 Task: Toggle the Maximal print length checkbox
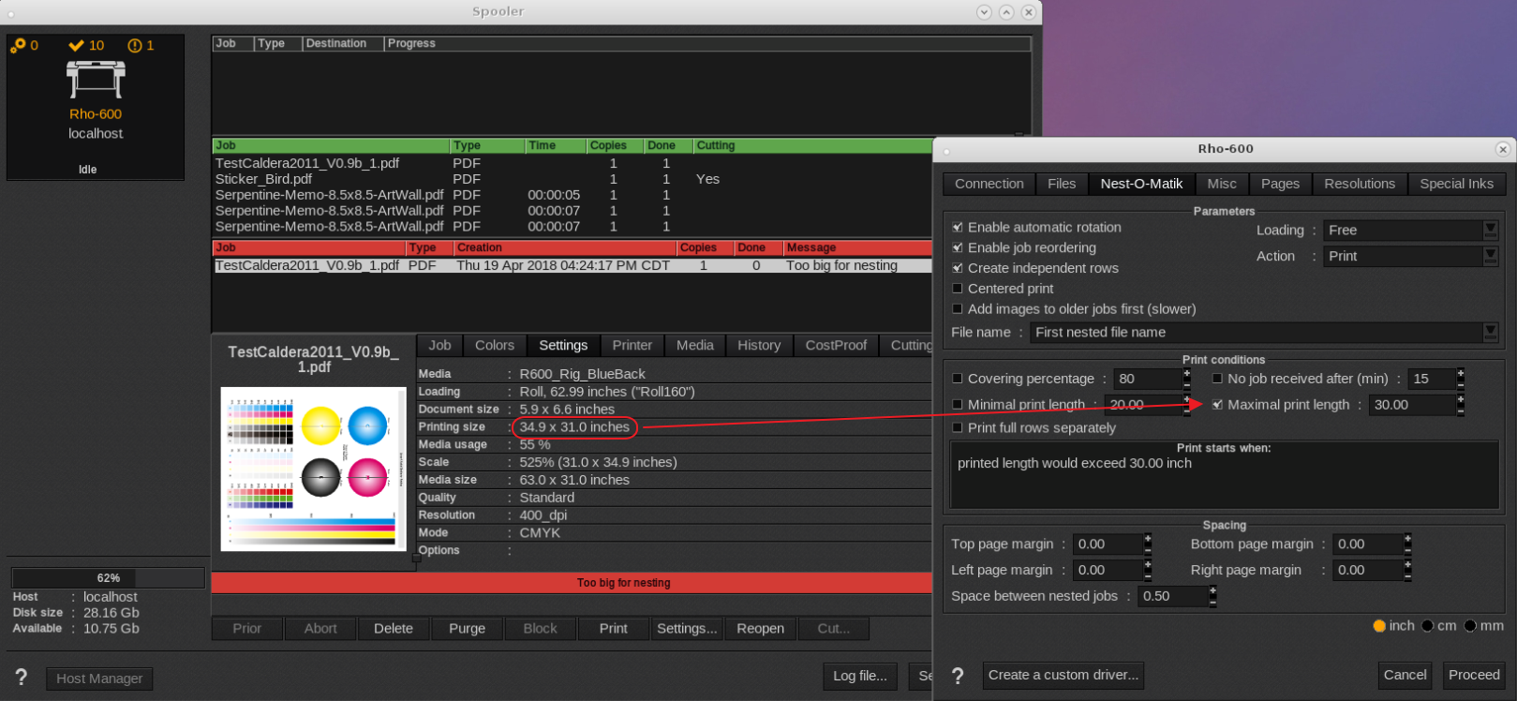tap(1217, 405)
